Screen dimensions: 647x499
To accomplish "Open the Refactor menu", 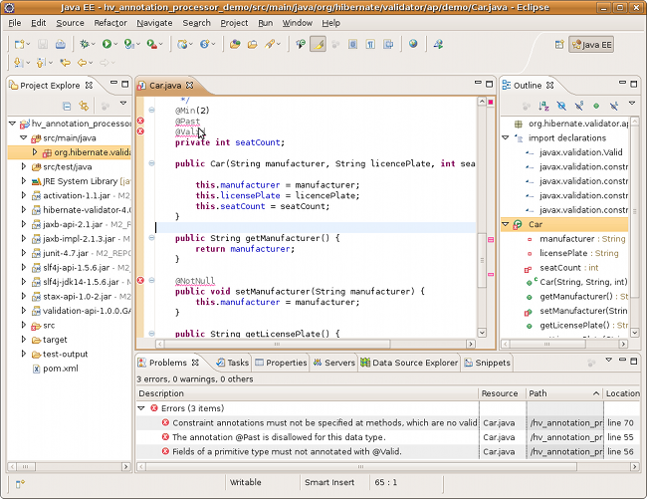I will pos(110,22).
